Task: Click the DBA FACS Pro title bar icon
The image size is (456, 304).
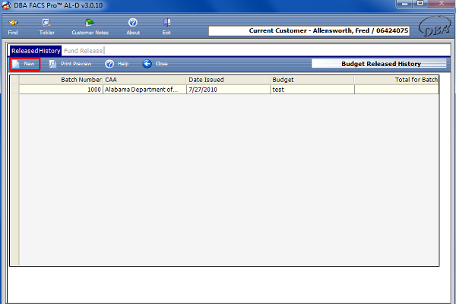Action: 6,5
